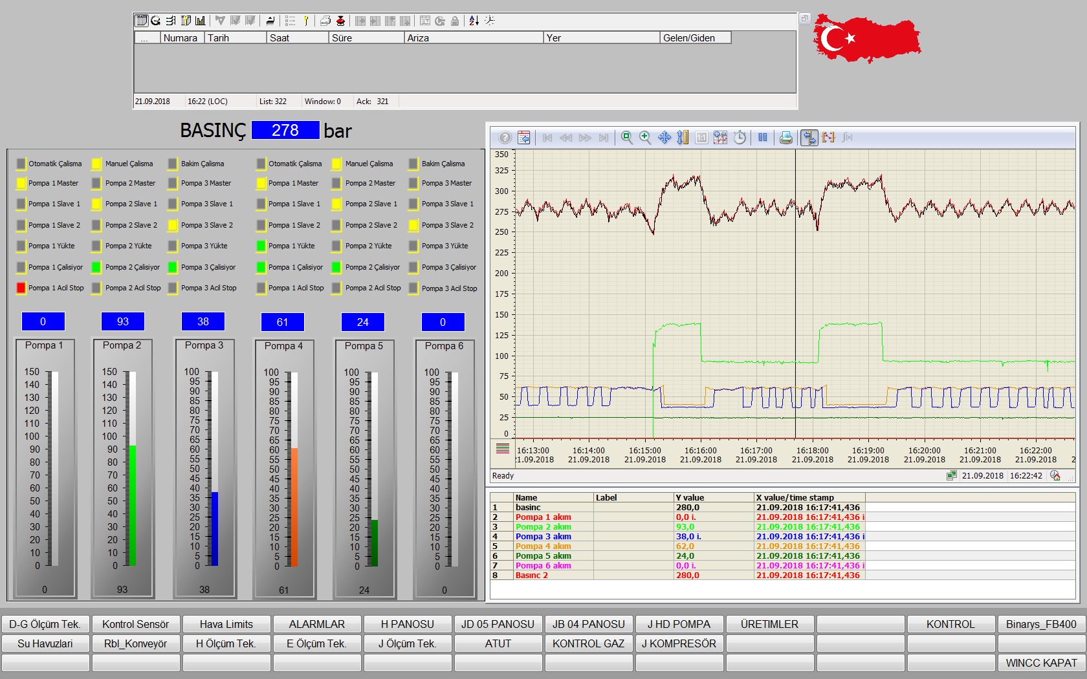This screenshot has height=679, width=1087.
Task: Click the green Pompa 1 Yükte indicator
Action: (x=261, y=246)
